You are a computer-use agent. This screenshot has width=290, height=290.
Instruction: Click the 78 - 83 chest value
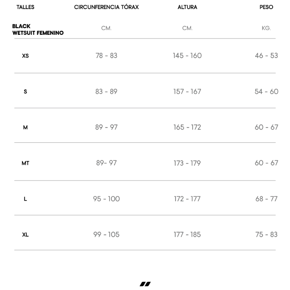click(x=106, y=55)
